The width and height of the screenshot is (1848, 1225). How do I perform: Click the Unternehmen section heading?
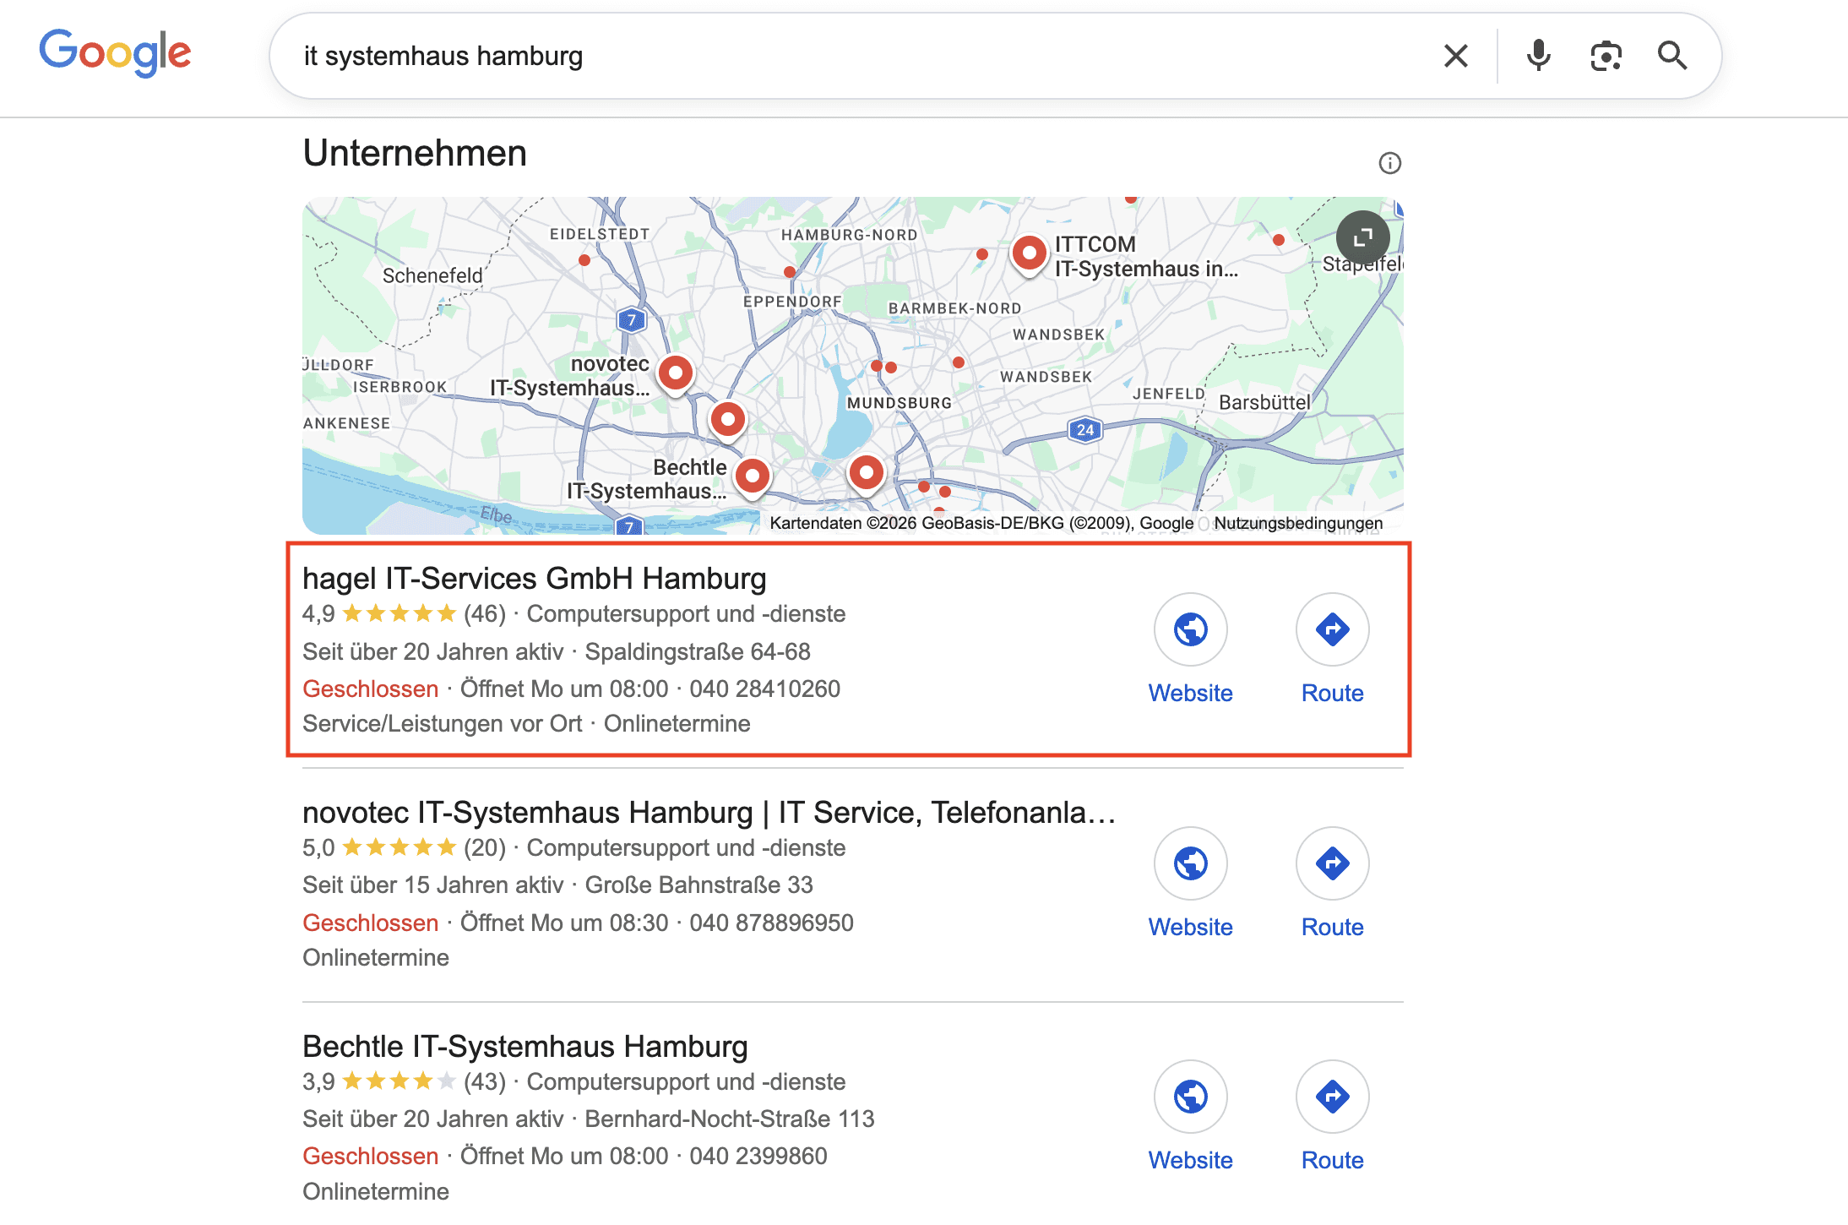[415, 154]
